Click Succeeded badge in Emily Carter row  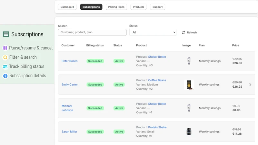(x=95, y=85)
